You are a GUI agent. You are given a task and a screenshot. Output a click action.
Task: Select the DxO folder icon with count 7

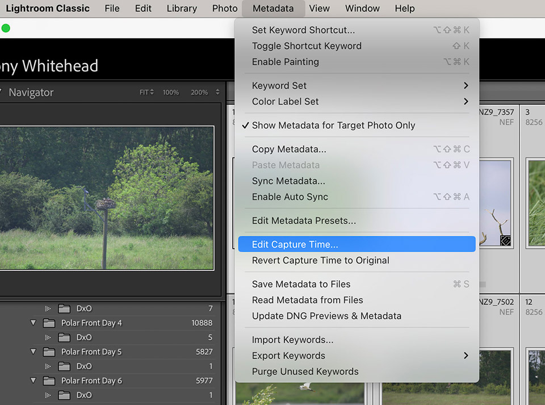click(x=64, y=308)
